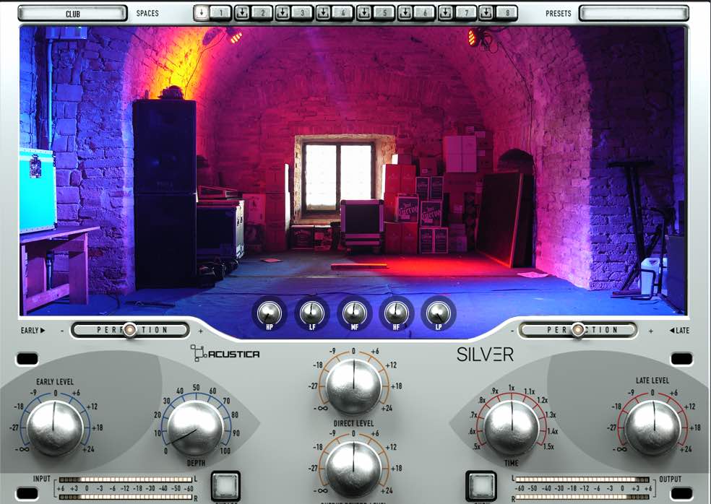The height and width of the screenshot is (504, 711).
Task: Click the SILVER product logo
Action: pyautogui.click(x=485, y=354)
